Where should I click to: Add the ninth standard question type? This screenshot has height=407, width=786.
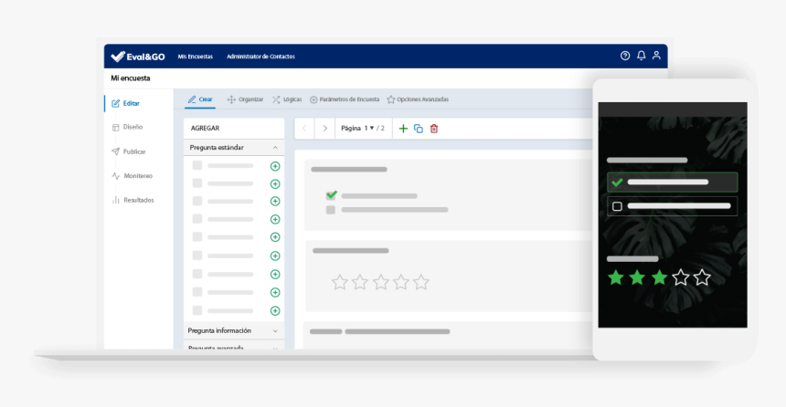[x=275, y=311]
